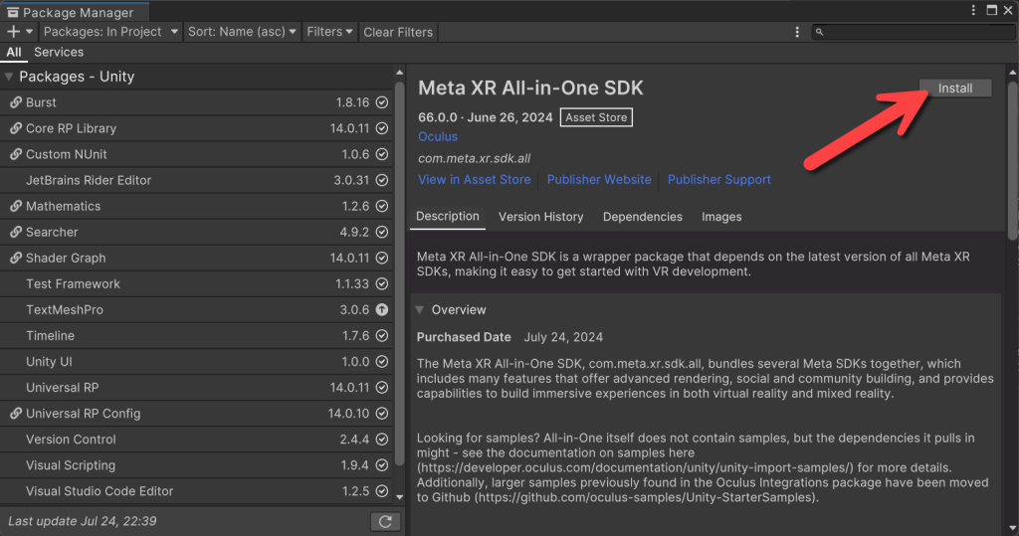
Task: Click Version Control installed checkmark
Action: pyautogui.click(x=382, y=440)
